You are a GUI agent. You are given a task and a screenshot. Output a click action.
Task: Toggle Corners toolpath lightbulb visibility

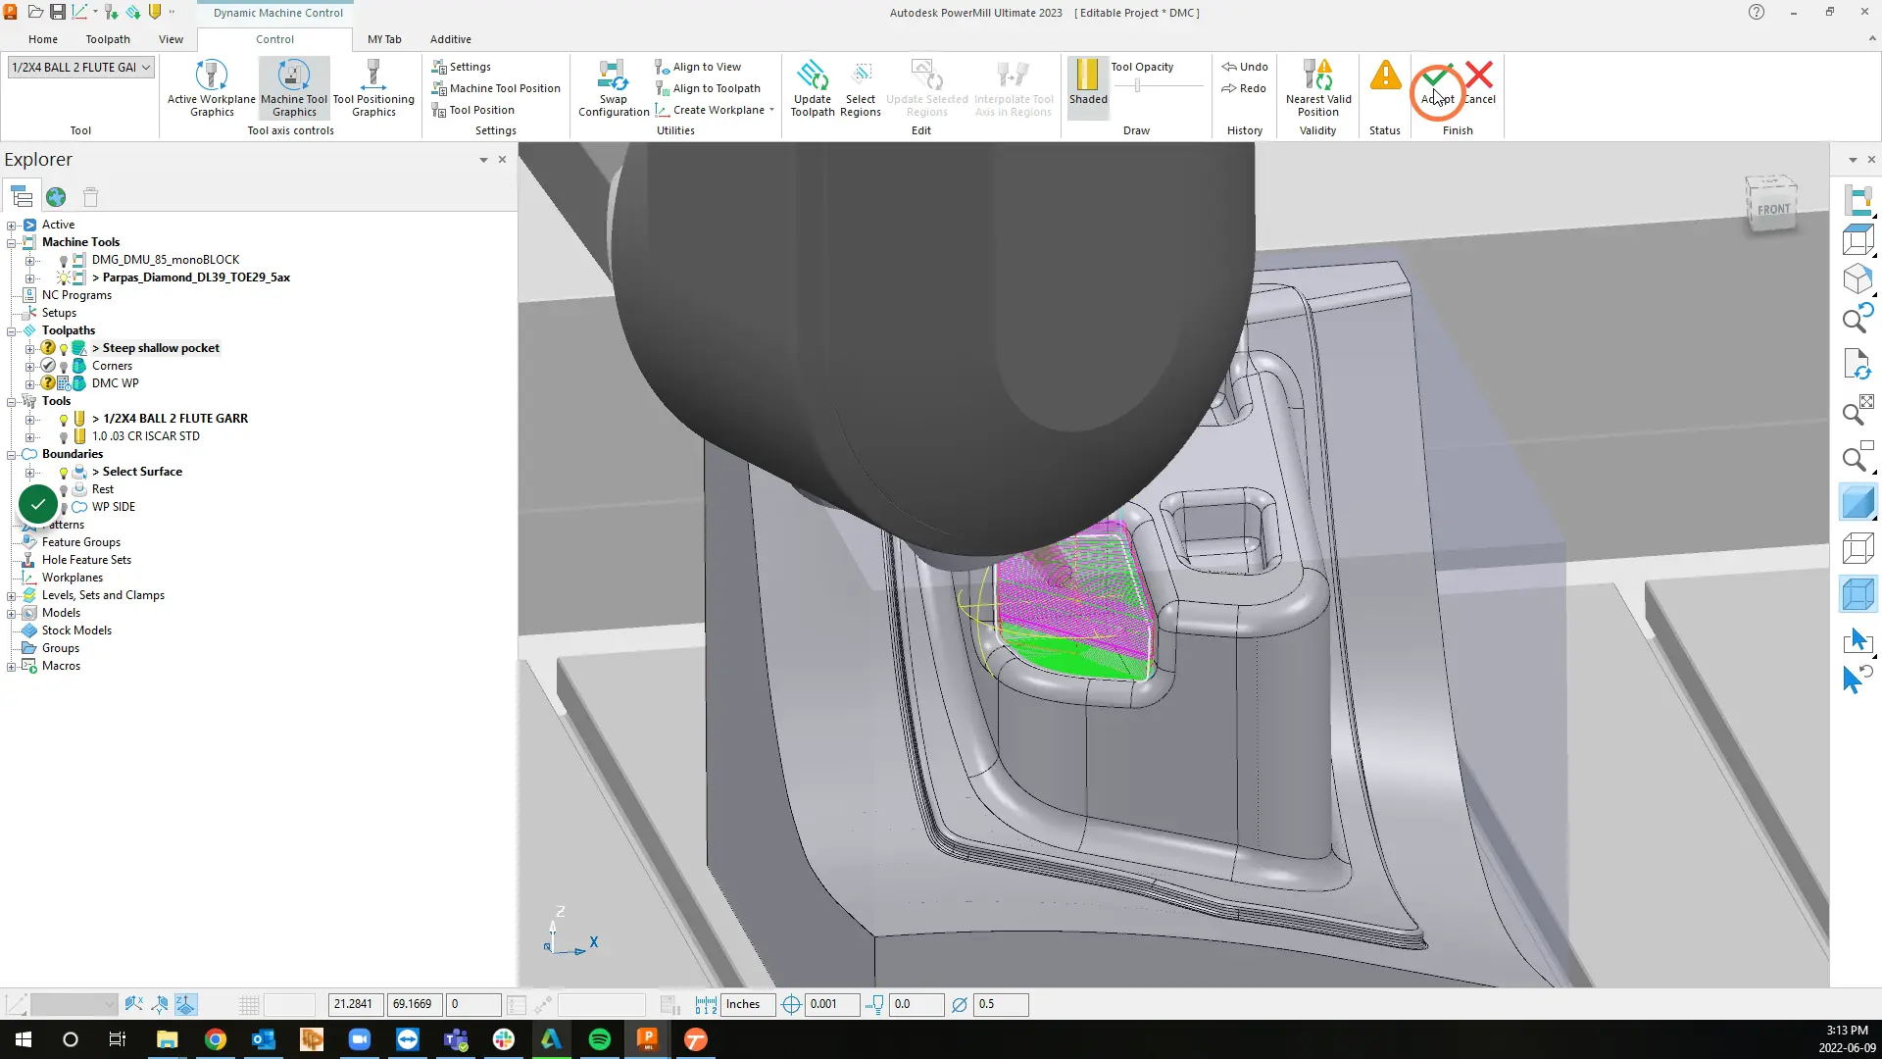tap(64, 366)
